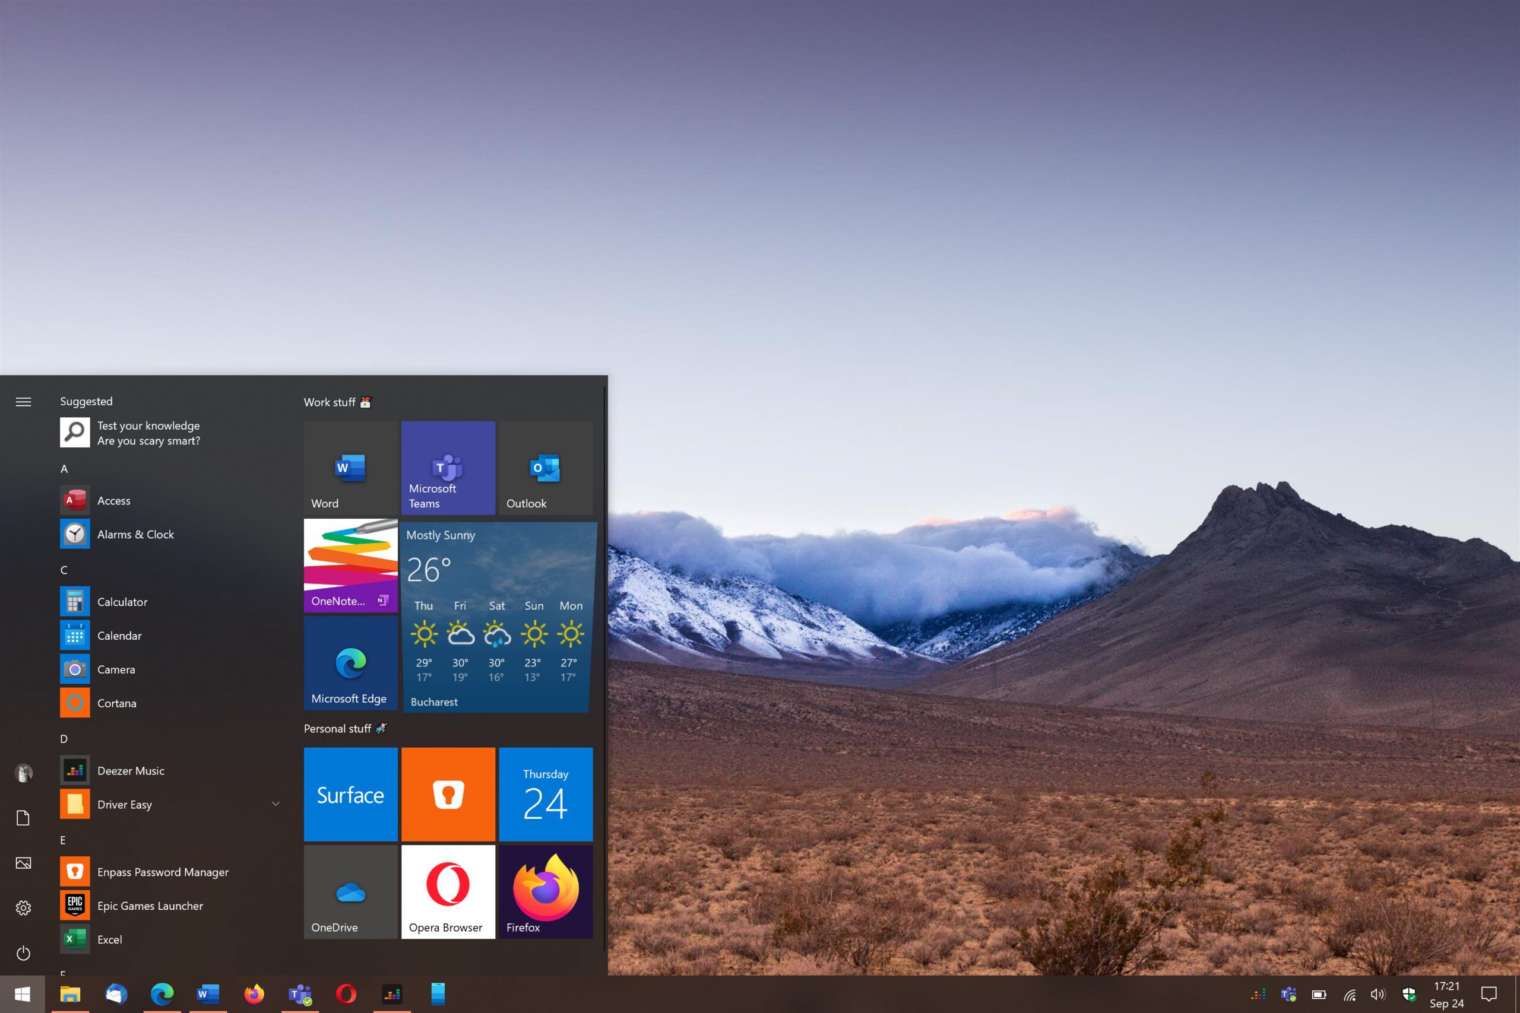Click Deezer icon in system tray

click(x=1258, y=994)
